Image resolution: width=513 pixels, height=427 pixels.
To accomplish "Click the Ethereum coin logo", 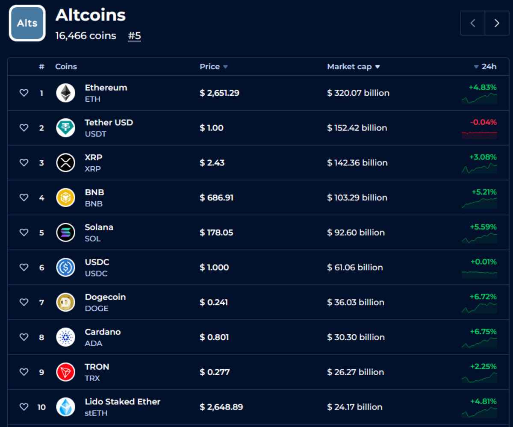I will (65, 93).
